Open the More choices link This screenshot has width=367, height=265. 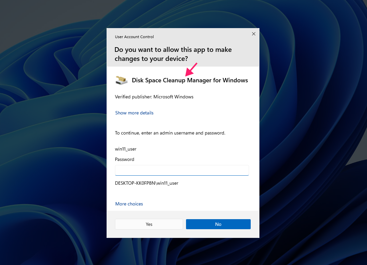(x=129, y=204)
